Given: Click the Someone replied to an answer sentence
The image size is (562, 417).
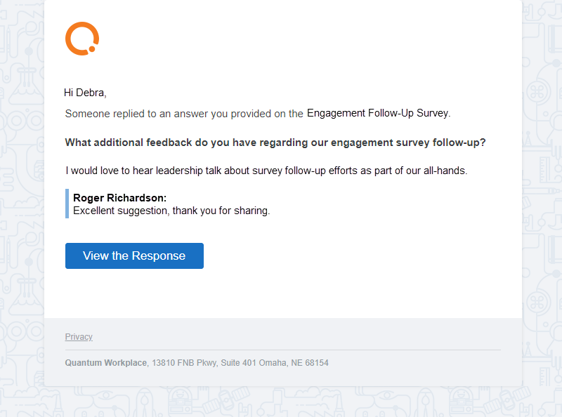Looking at the screenshot, I should point(184,114).
